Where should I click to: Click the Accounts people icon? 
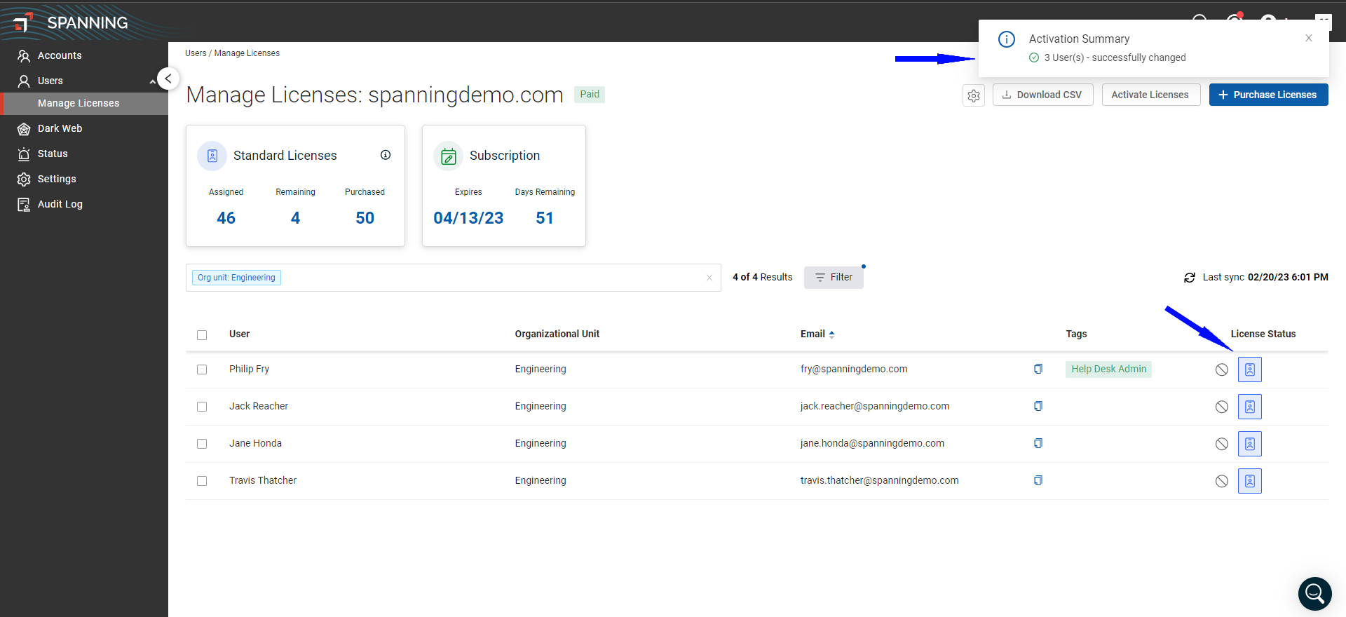[24, 55]
